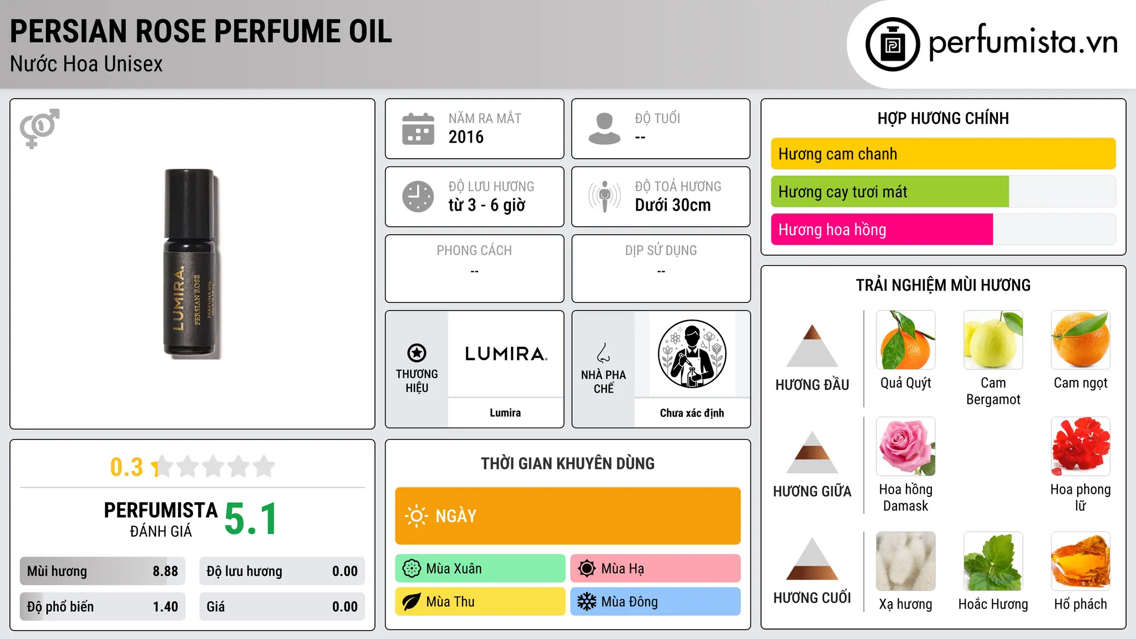Click the Mùi hương 8.88 score bar
1136x639 pixels.
[103, 571]
